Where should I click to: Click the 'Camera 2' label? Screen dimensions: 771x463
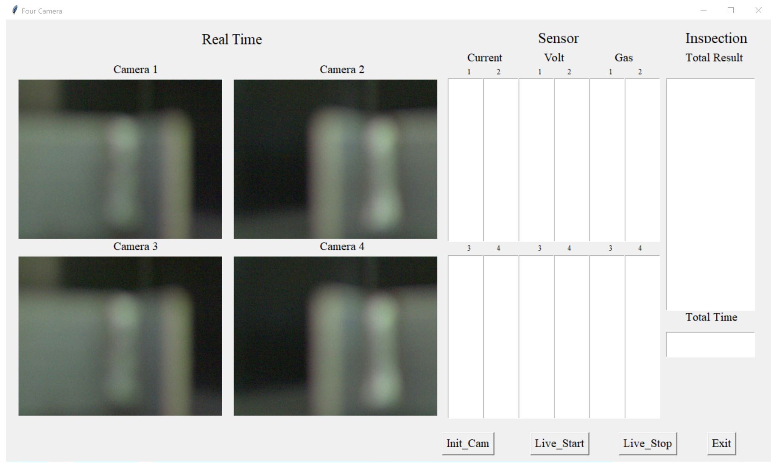342,70
